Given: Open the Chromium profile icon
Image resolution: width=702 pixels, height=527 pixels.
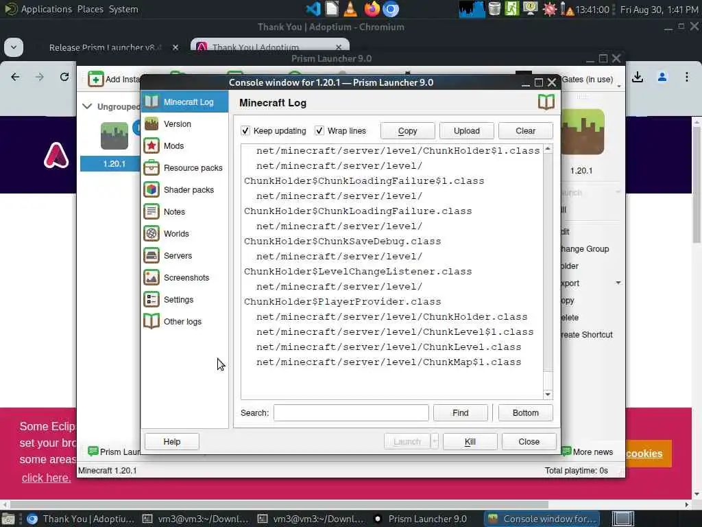Looking at the screenshot, I should pos(662,77).
